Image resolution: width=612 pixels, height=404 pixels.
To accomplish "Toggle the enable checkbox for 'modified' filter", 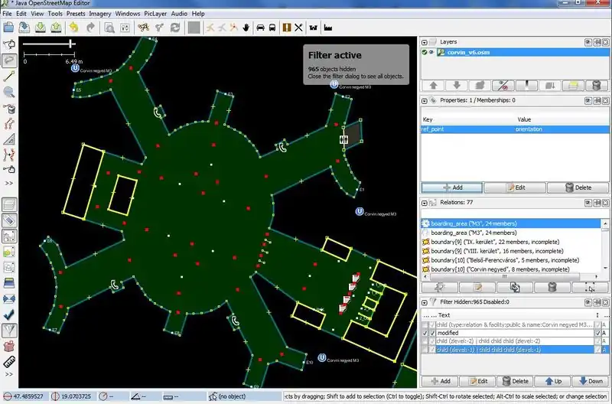I will pos(425,334).
